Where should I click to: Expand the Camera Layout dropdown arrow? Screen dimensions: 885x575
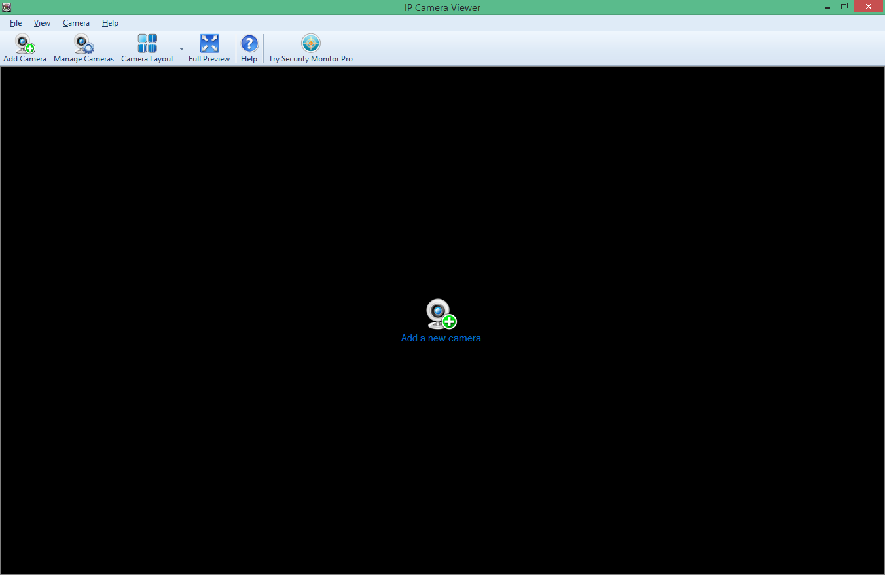(x=181, y=49)
